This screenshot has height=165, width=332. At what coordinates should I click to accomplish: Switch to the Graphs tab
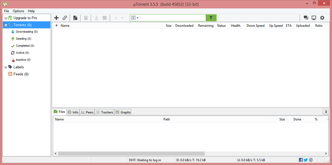point(123,112)
